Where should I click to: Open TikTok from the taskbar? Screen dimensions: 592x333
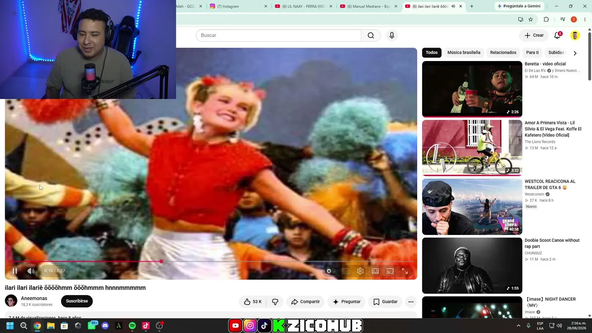pyautogui.click(x=146, y=326)
